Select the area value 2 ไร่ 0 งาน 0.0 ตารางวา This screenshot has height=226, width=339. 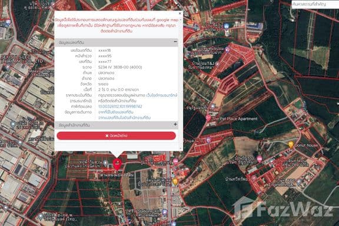[x=118, y=89]
